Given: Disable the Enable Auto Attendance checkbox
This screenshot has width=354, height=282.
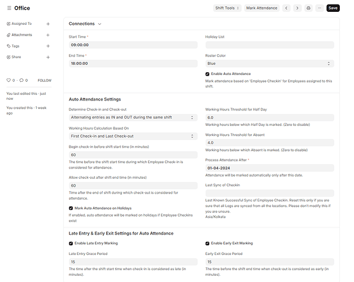Looking at the screenshot, I should pyautogui.click(x=207, y=74).
